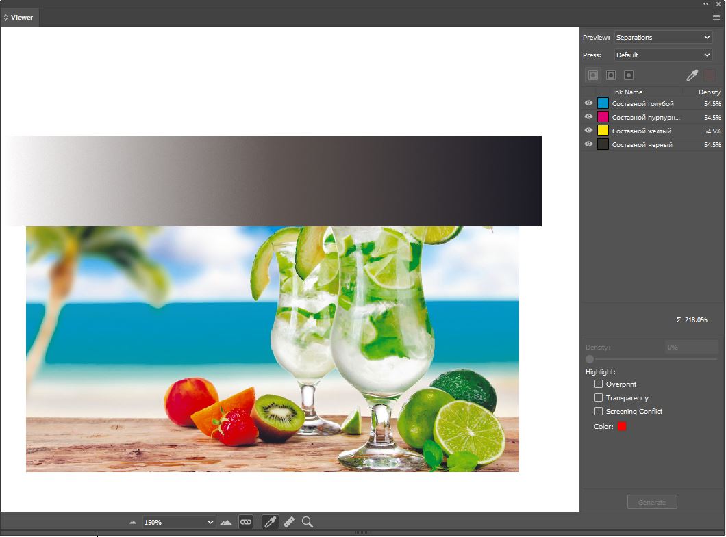Screen dimensions: 726x537
Task: Open the Preview Separations dropdown
Action: (663, 38)
